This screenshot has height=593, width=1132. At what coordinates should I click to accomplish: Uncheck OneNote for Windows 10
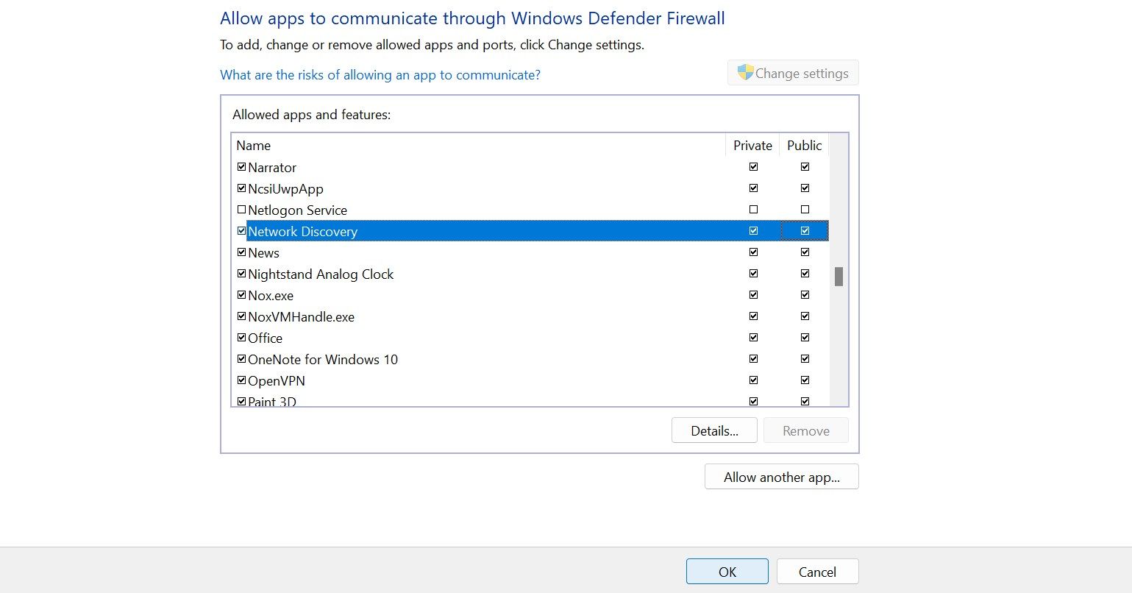[x=241, y=358]
